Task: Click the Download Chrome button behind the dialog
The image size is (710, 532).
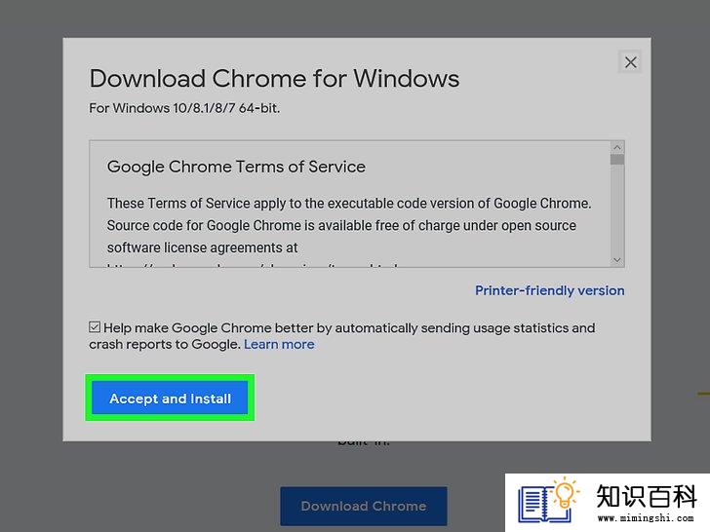Action: point(364,506)
